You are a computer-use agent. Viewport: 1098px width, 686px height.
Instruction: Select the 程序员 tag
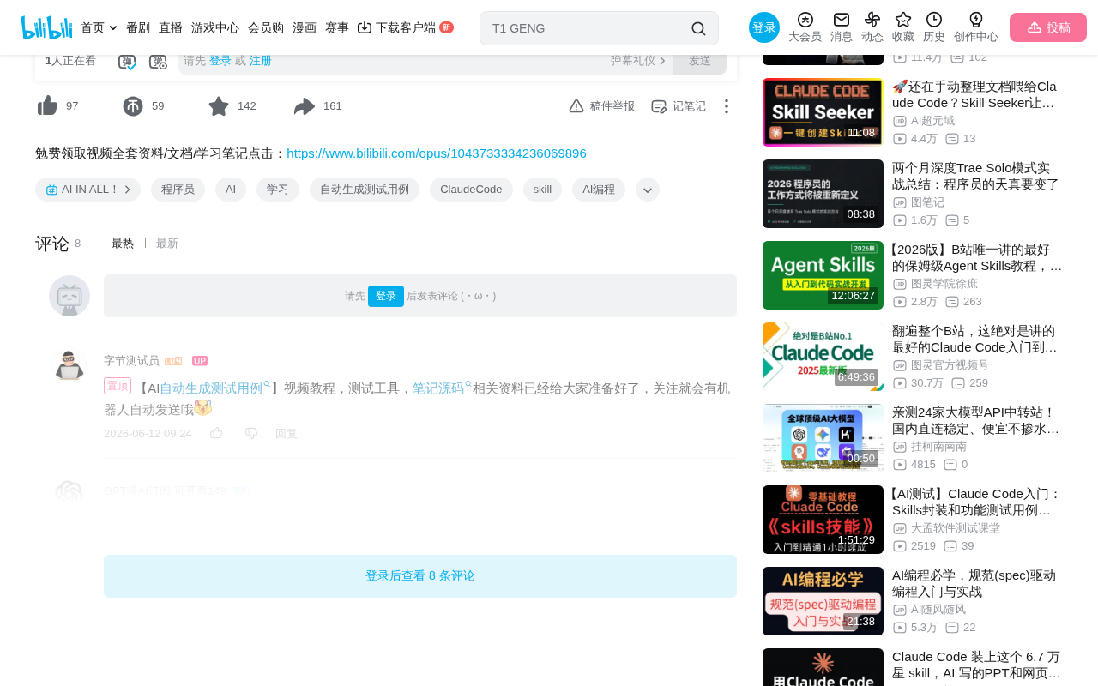tap(178, 190)
